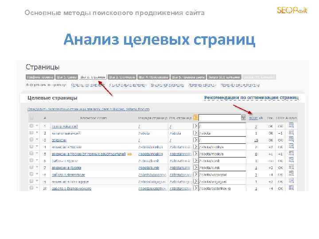The image size is (319, 239).
Task: Click the analysis icon in row 1
Action: (292, 125)
